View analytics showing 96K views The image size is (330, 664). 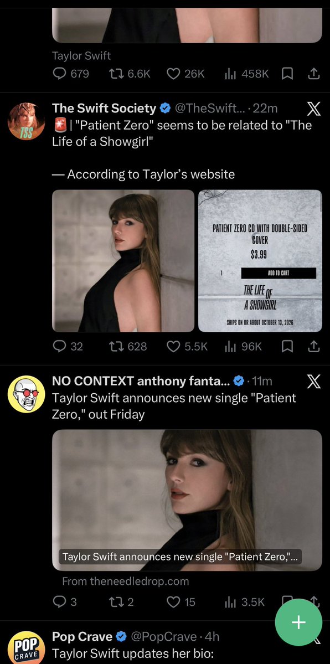pos(243,346)
